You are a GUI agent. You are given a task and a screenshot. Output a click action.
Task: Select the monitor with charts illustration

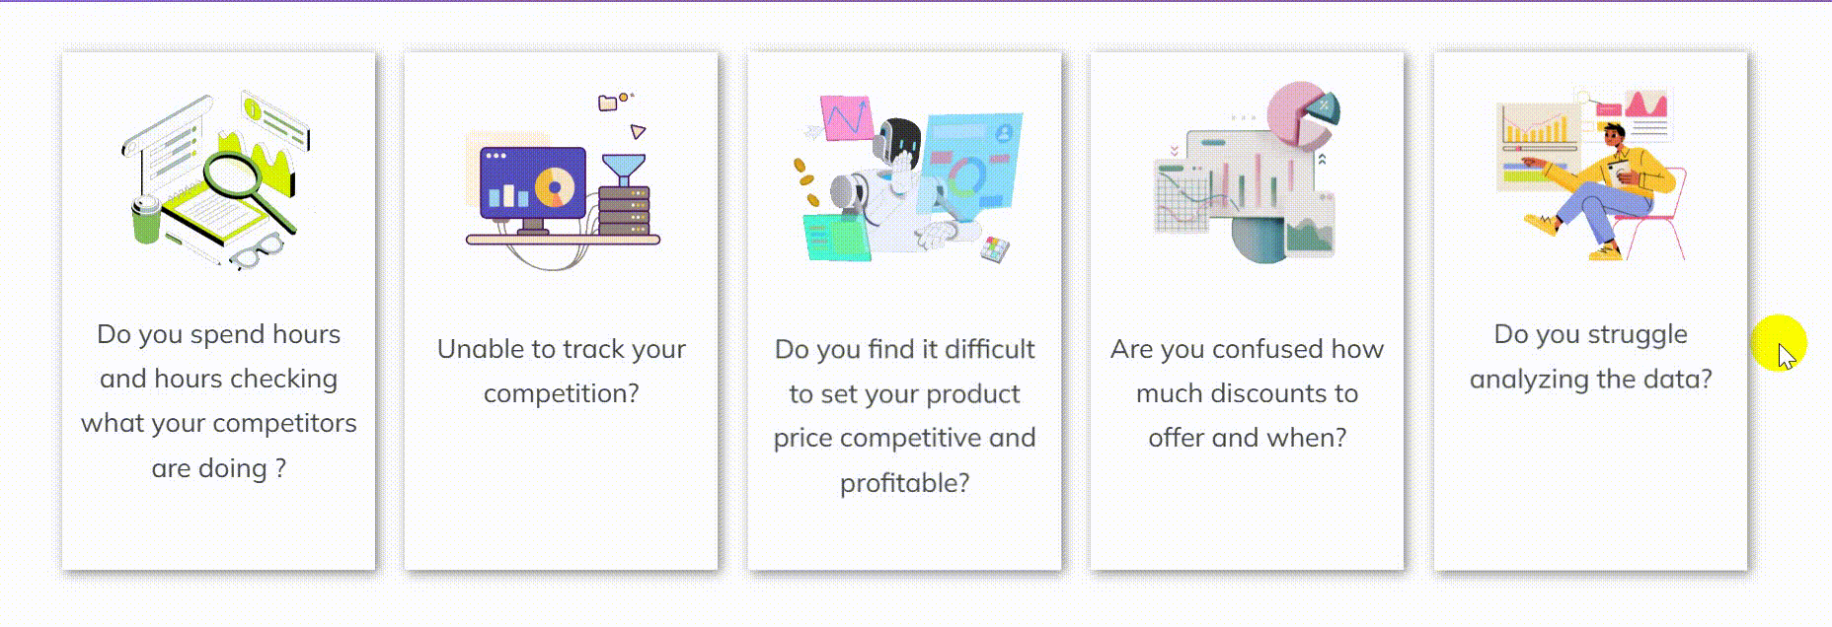(562, 180)
